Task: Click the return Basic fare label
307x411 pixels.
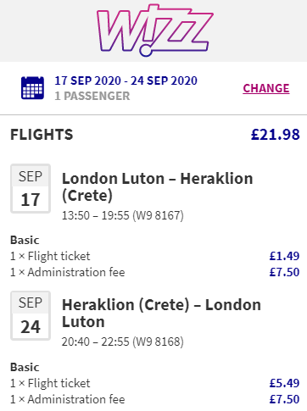Action: [x=25, y=367]
